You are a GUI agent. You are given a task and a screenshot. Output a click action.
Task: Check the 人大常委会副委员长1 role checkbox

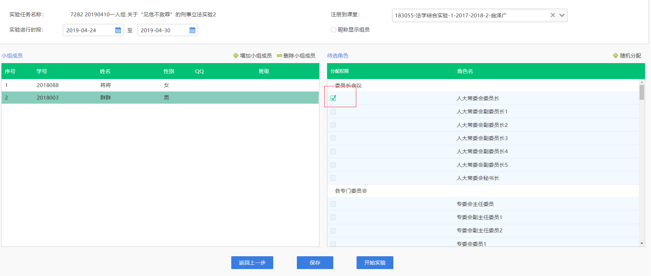click(x=333, y=112)
